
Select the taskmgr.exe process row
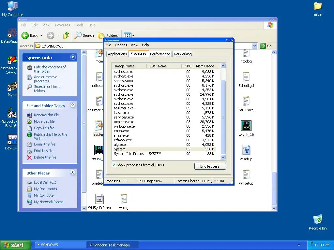point(164,108)
